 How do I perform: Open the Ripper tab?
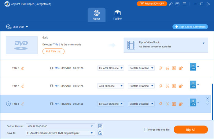[97, 15]
